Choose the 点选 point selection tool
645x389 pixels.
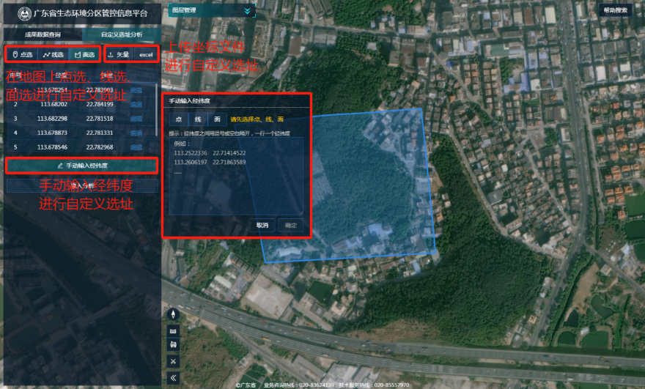[x=23, y=54]
